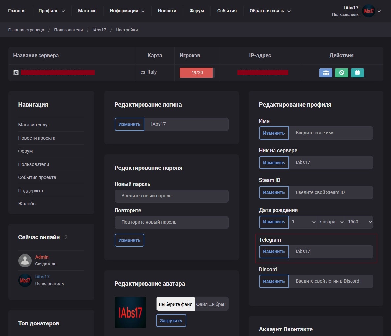Viewport: 391px width, 336px height.
Task: Open the user menu chevron beside avatar
Action: 379,11
